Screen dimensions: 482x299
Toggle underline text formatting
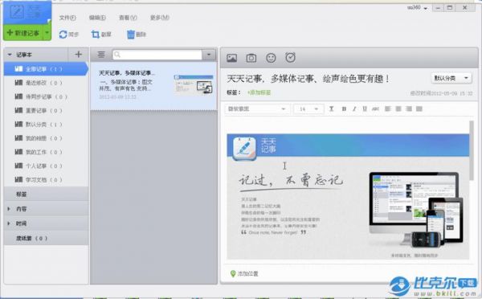pos(365,109)
